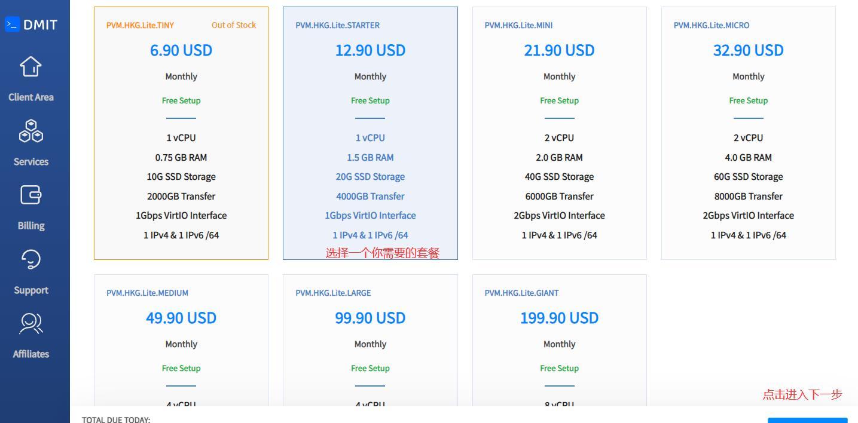This screenshot has height=423, width=858.
Task: Open Billing using the wallet icon
Action: tap(31, 195)
